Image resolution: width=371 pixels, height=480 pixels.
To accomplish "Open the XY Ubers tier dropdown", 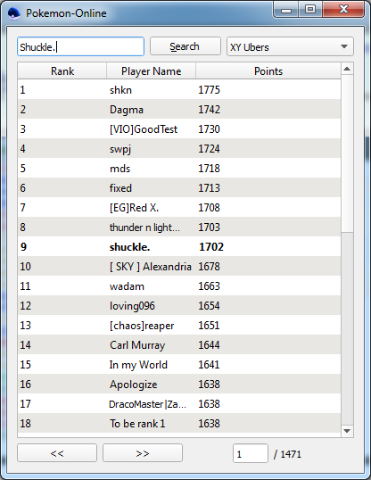I will pos(290,46).
